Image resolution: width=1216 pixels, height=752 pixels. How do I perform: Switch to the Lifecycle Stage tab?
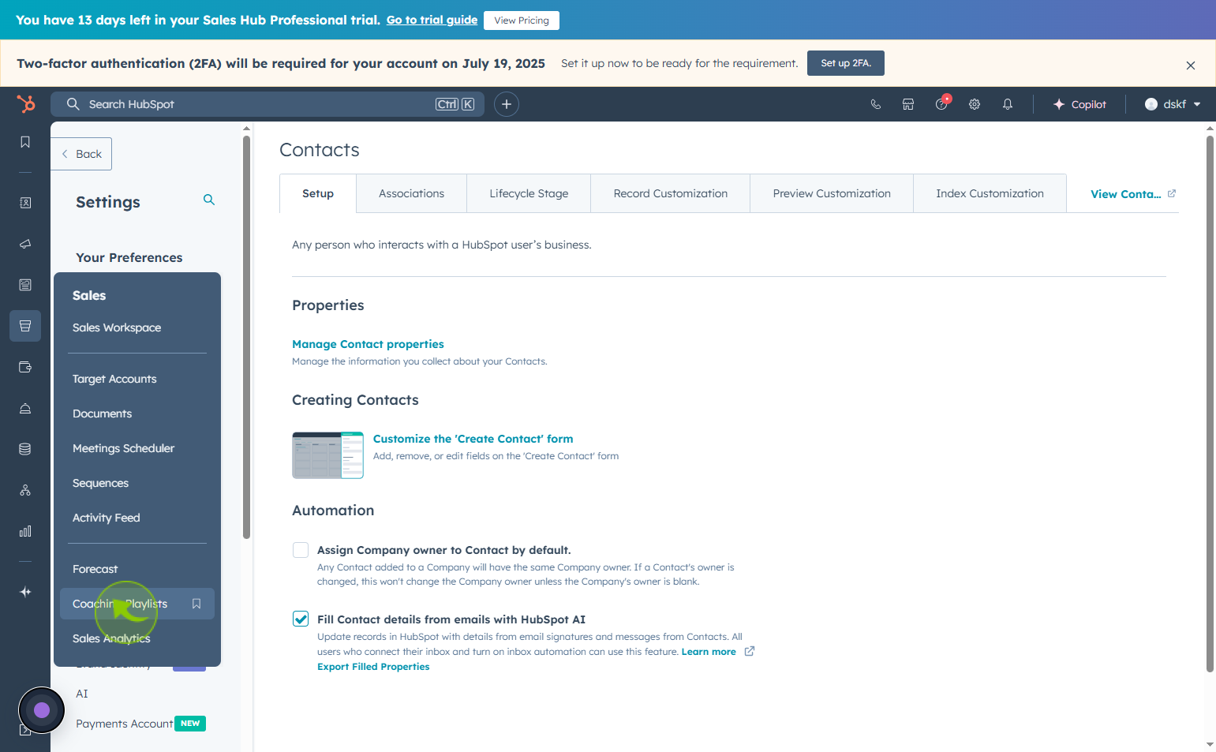point(529,193)
